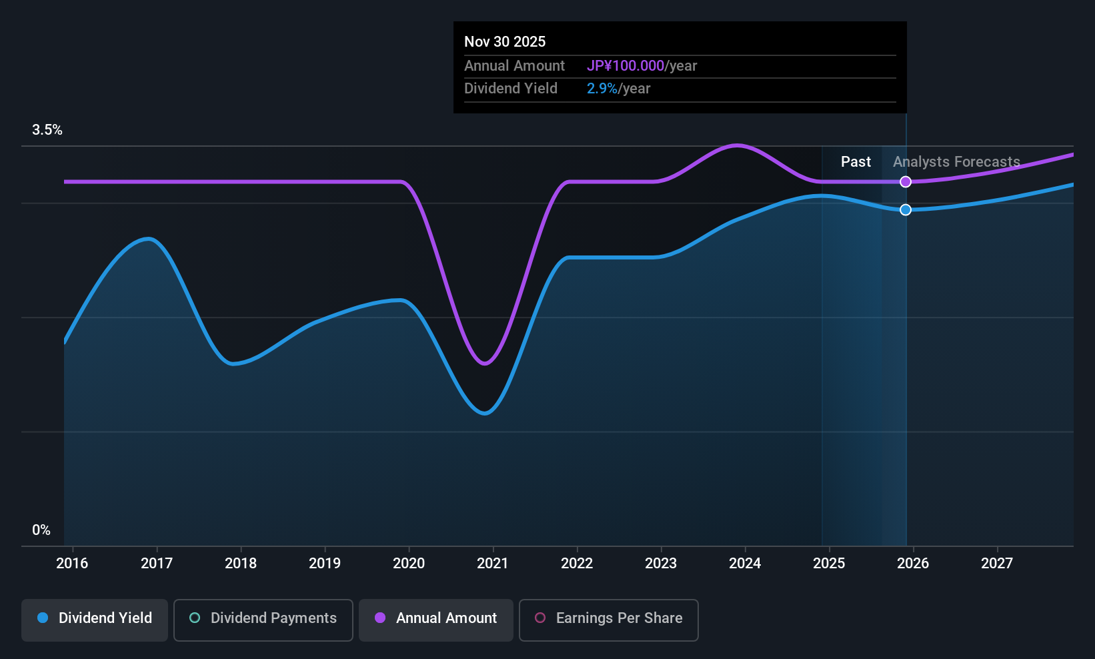Click the teal Dividend Payments legend circle
This screenshot has height=659, width=1095.
click(x=195, y=618)
